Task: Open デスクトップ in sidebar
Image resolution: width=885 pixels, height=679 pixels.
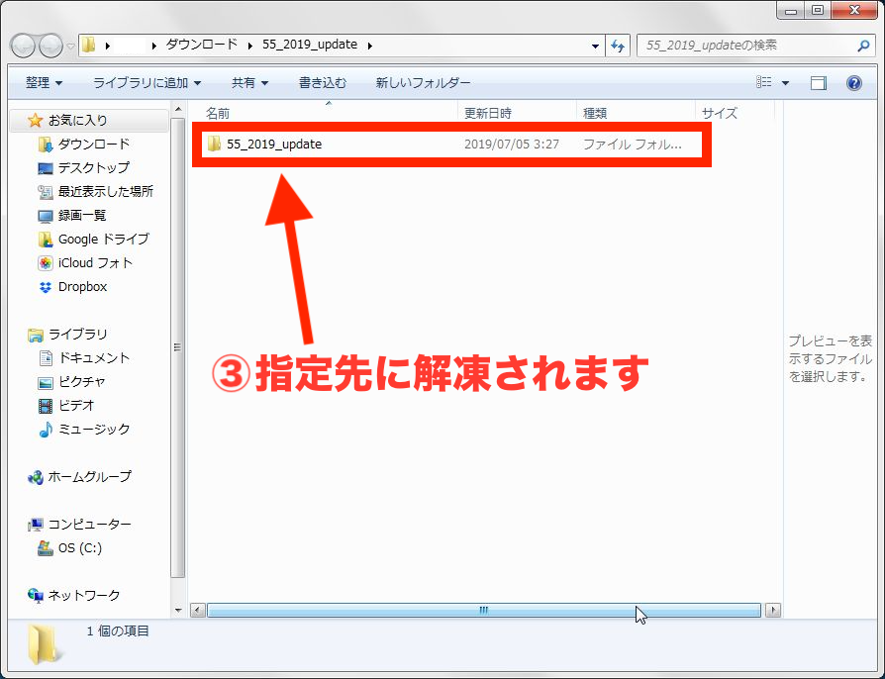Action: (94, 168)
